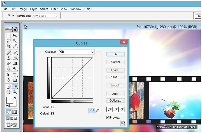This screenshot has width=202, height=133.
Task: Toggle the Preview checkbox
Action: tap(108, 117)
